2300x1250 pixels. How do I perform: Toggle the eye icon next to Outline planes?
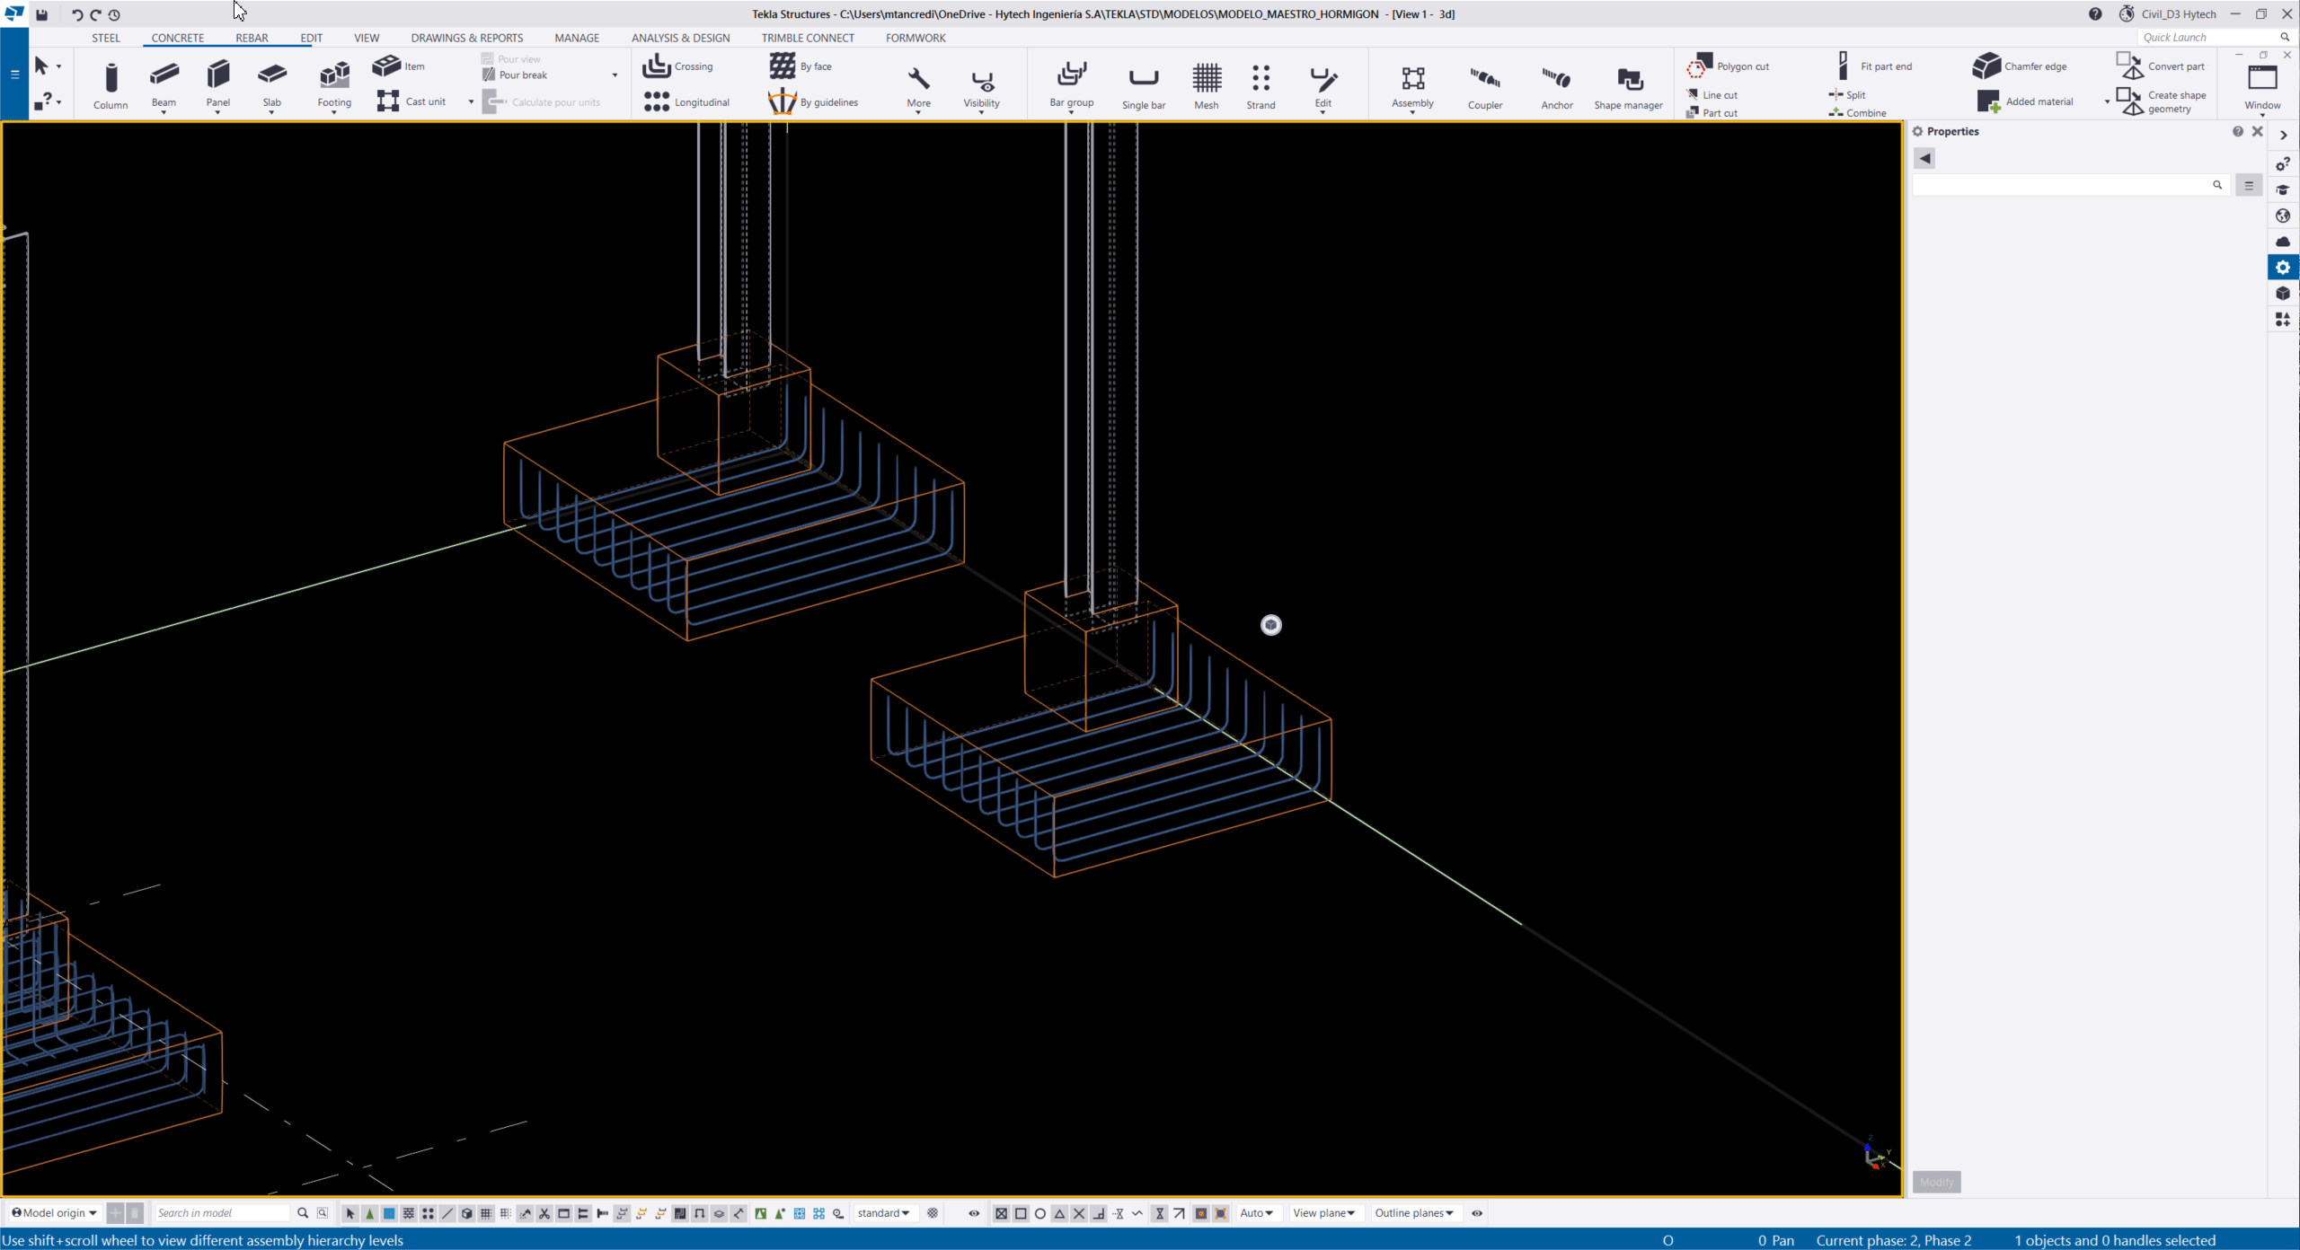(x=1477, y=1213)
